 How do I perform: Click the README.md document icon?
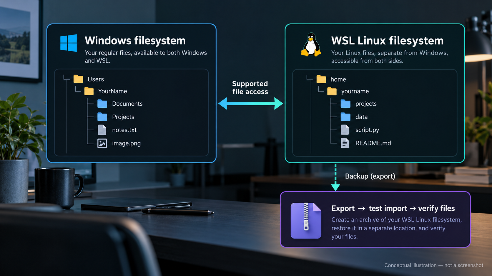pyautogui.click(x=345, y=143)
